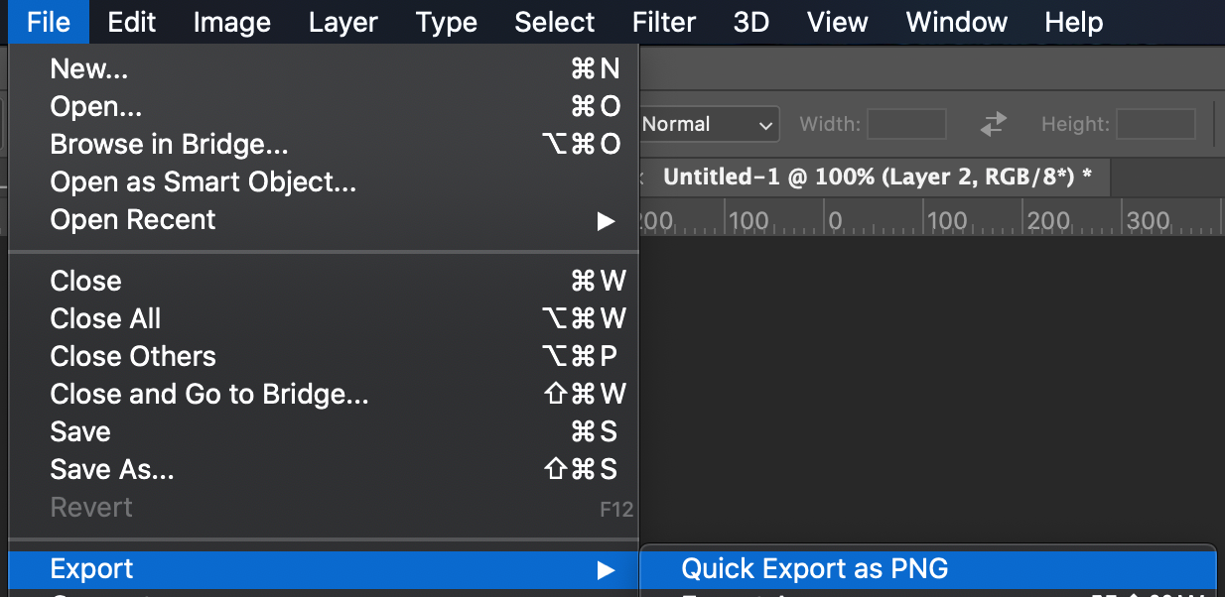
Task: Open the Help menu
Action: [1074, 22]
